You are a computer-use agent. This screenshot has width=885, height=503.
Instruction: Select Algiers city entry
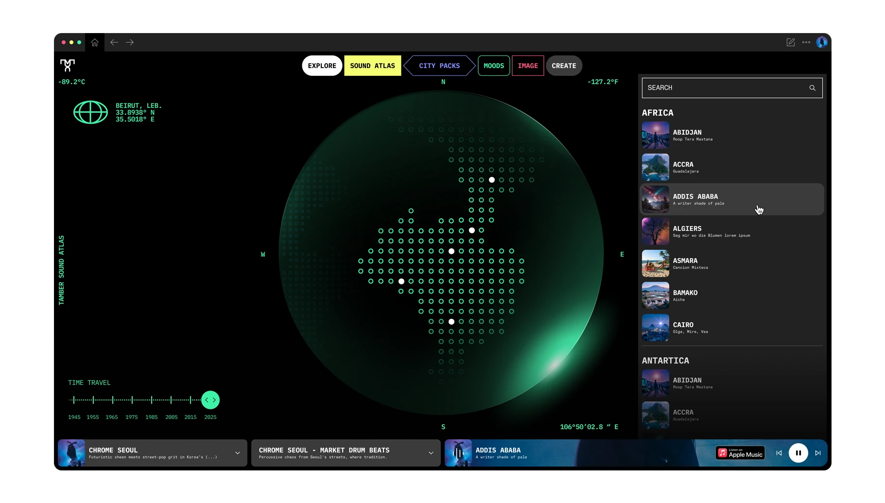coord(732,231)
